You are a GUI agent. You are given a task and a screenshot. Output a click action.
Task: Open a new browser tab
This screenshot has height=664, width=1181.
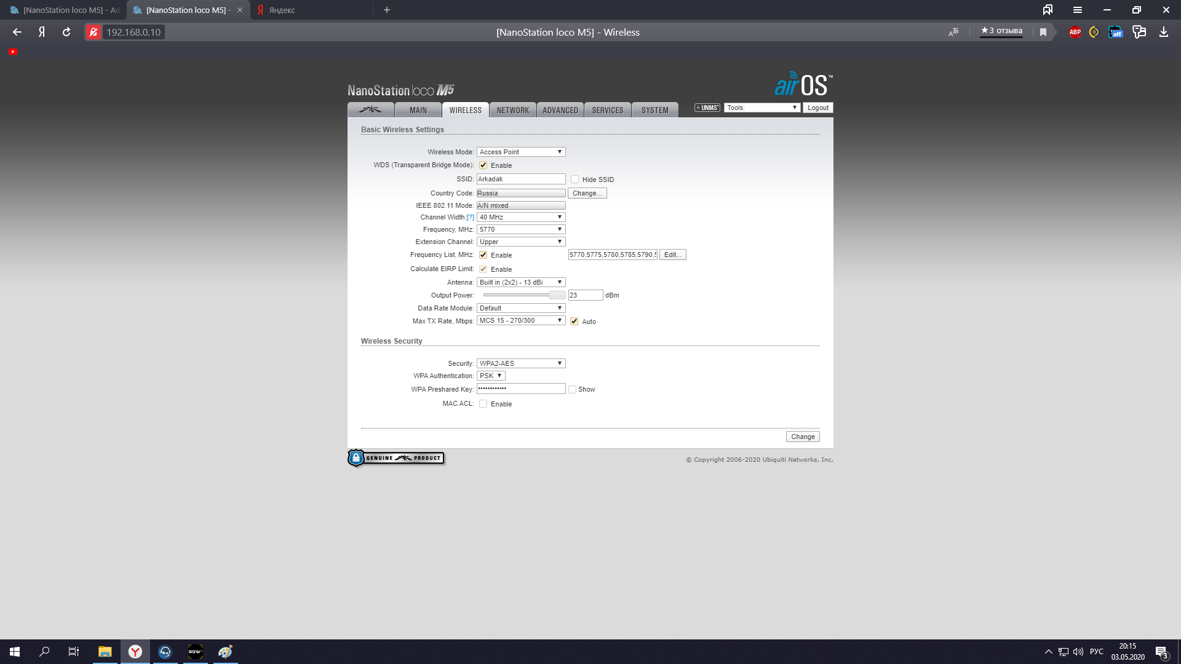(387, 10)
